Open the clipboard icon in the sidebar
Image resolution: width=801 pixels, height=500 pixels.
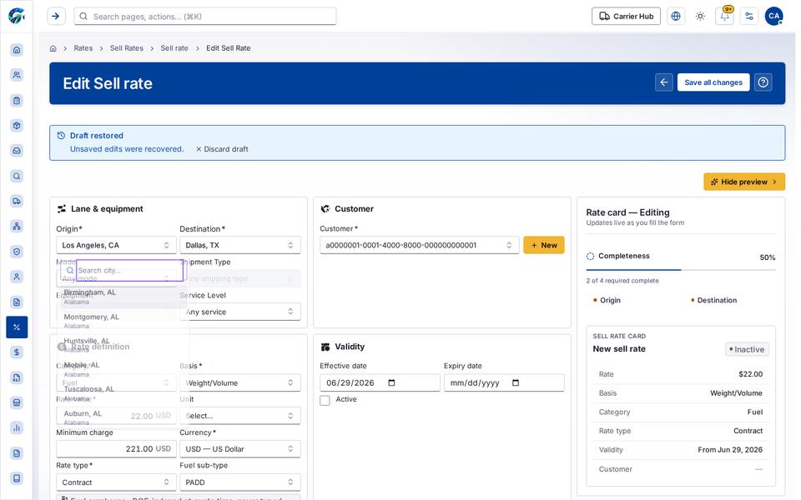tap(17, 101)
